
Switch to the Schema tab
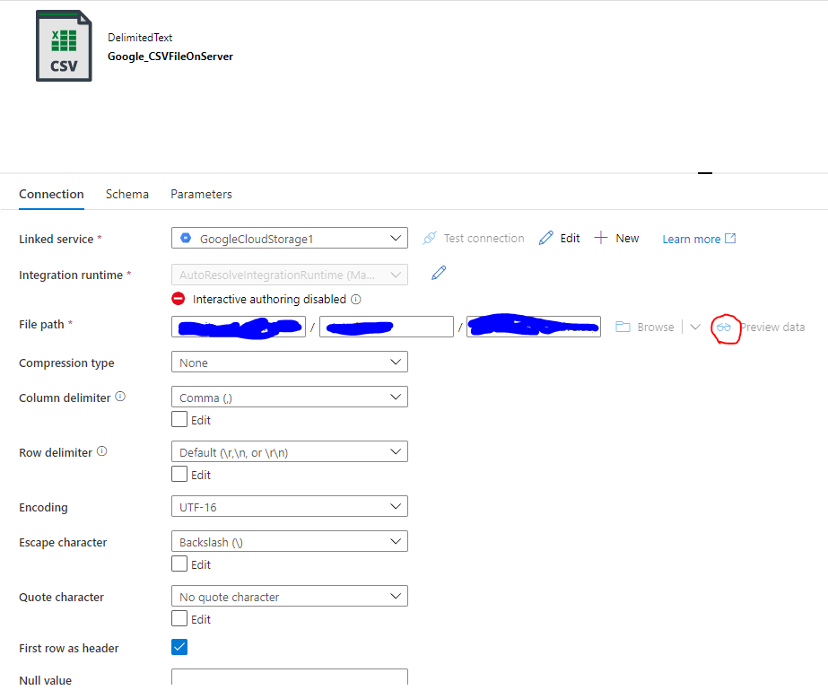126,194
